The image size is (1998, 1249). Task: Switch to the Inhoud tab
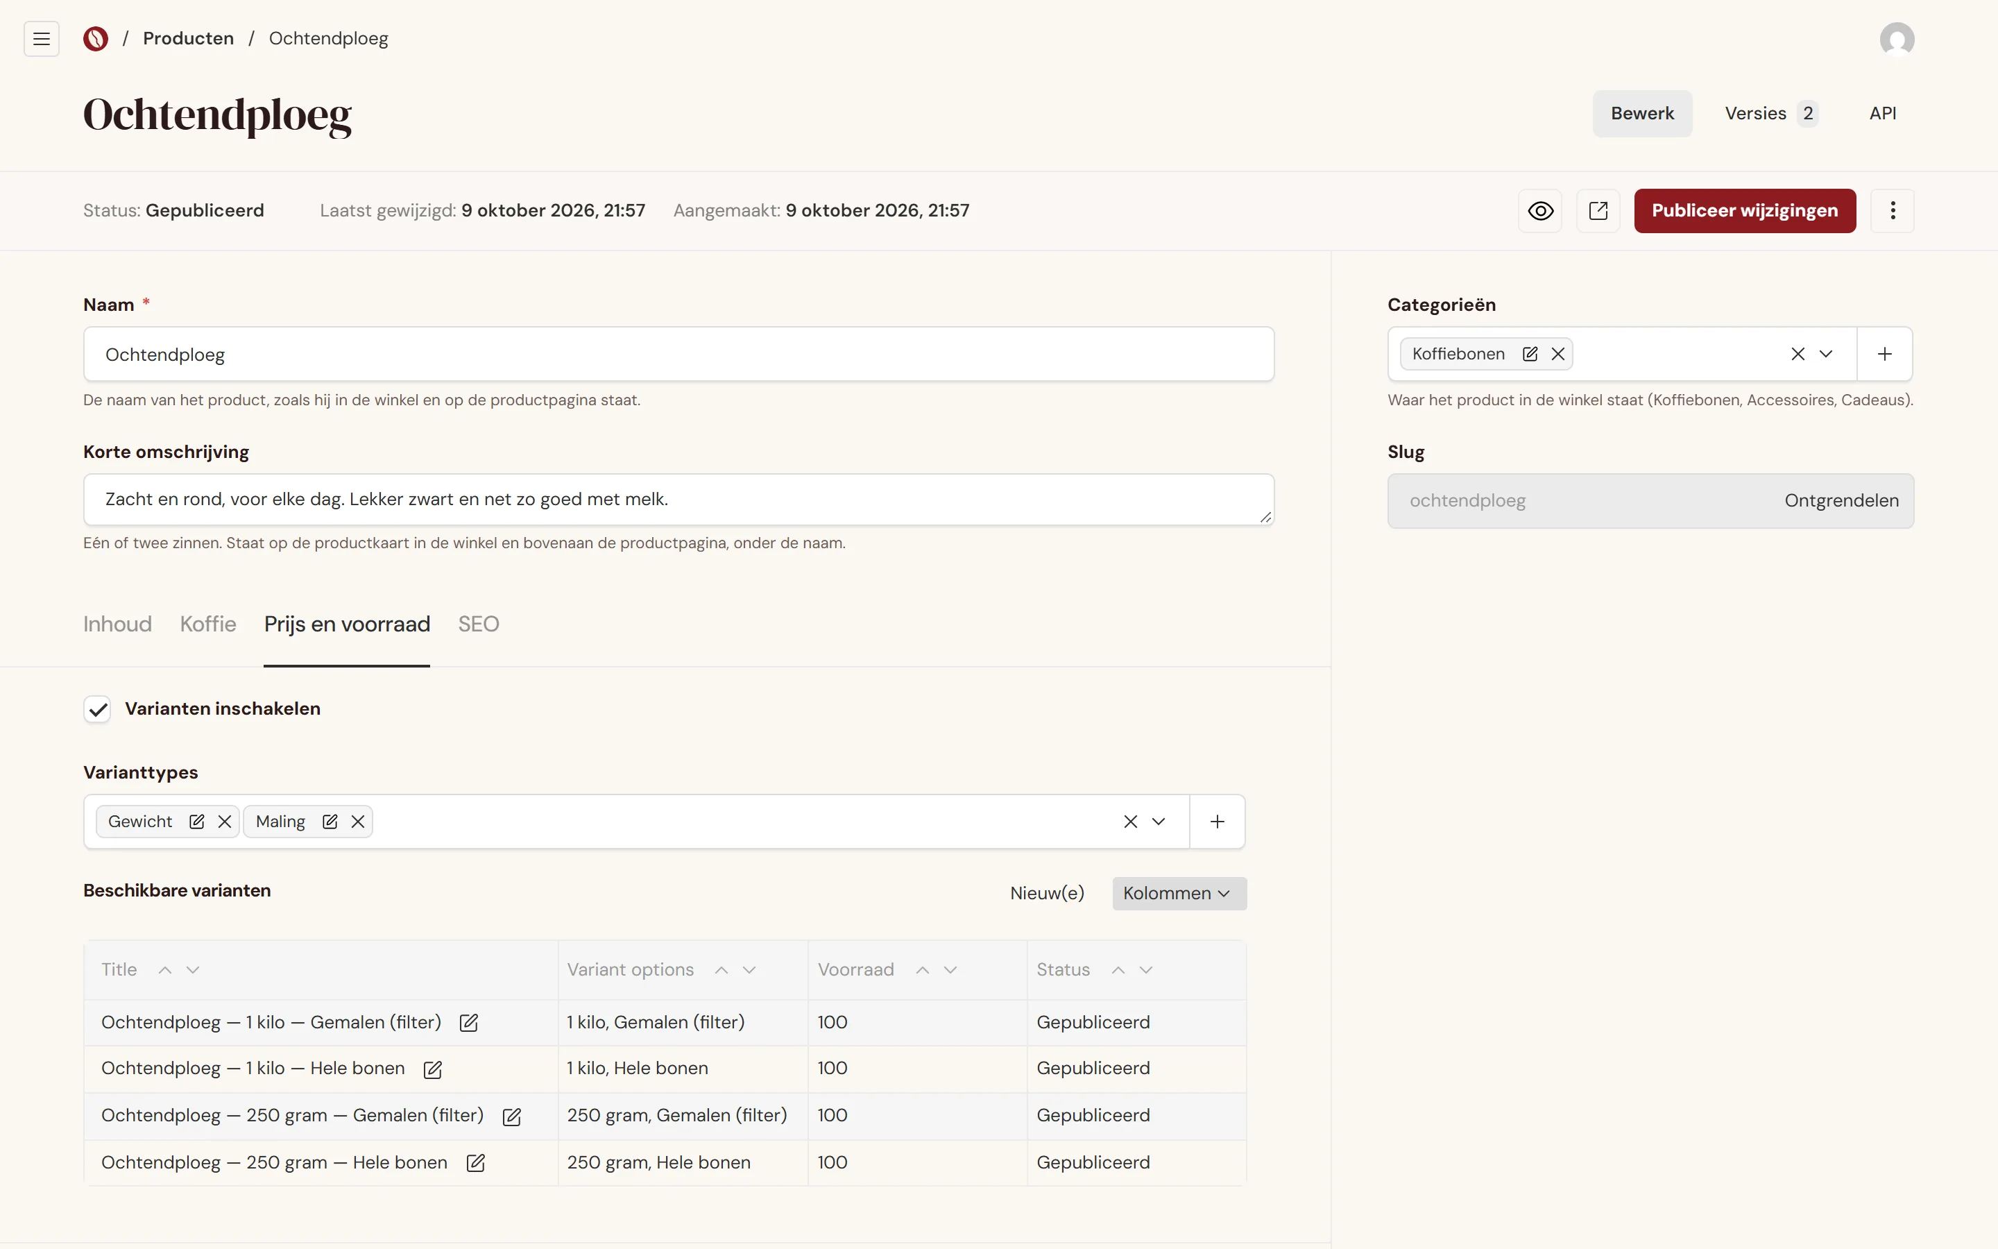(117, 624)
